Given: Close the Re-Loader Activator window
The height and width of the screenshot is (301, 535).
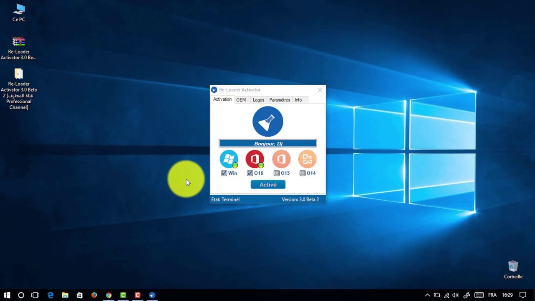Looking at the screenshot, I should 320,89.
